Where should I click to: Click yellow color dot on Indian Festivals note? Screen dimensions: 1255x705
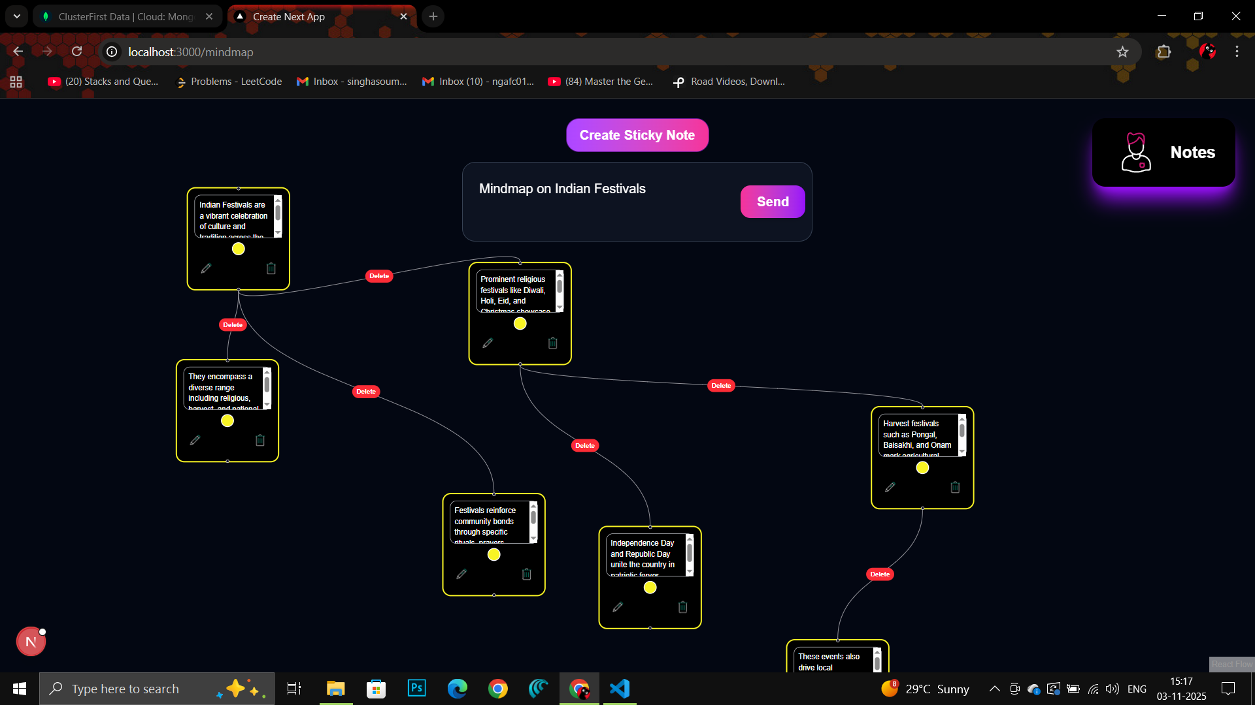(x=238, y=249)
